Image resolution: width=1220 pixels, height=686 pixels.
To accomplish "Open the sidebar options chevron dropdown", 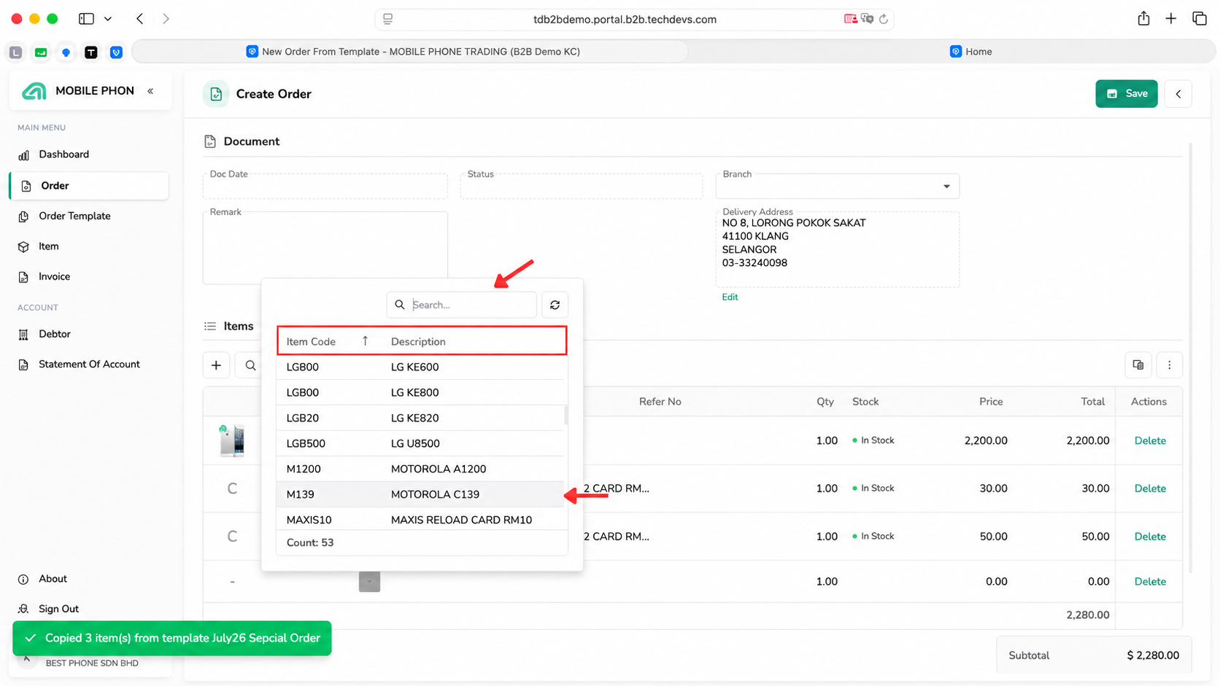I will click(x=107, y=19).
